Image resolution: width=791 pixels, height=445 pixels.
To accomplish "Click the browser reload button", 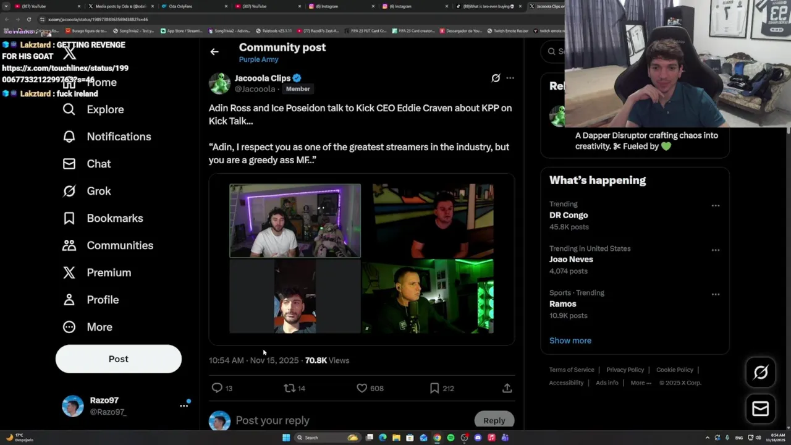I will click(28, 19).
